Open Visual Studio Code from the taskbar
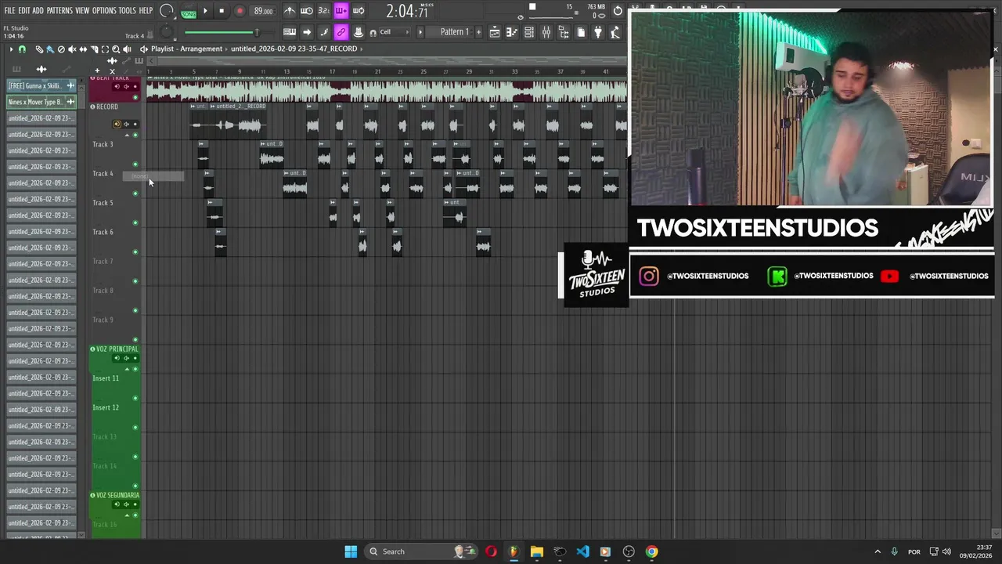Screen dimensions: 1002x564 click(x=582, y=551)
